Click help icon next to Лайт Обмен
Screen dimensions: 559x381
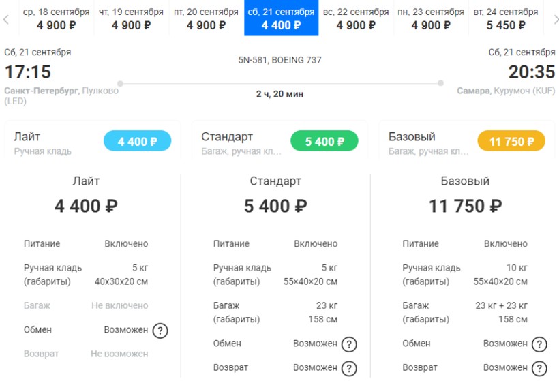tap(160, 331)
